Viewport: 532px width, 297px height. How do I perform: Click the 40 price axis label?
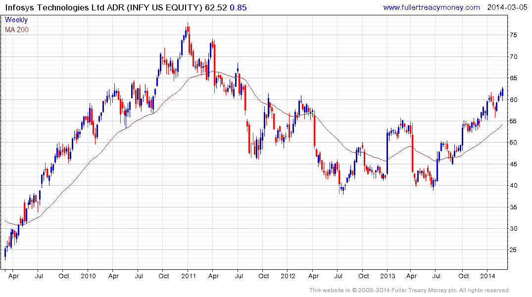[513, 186]
